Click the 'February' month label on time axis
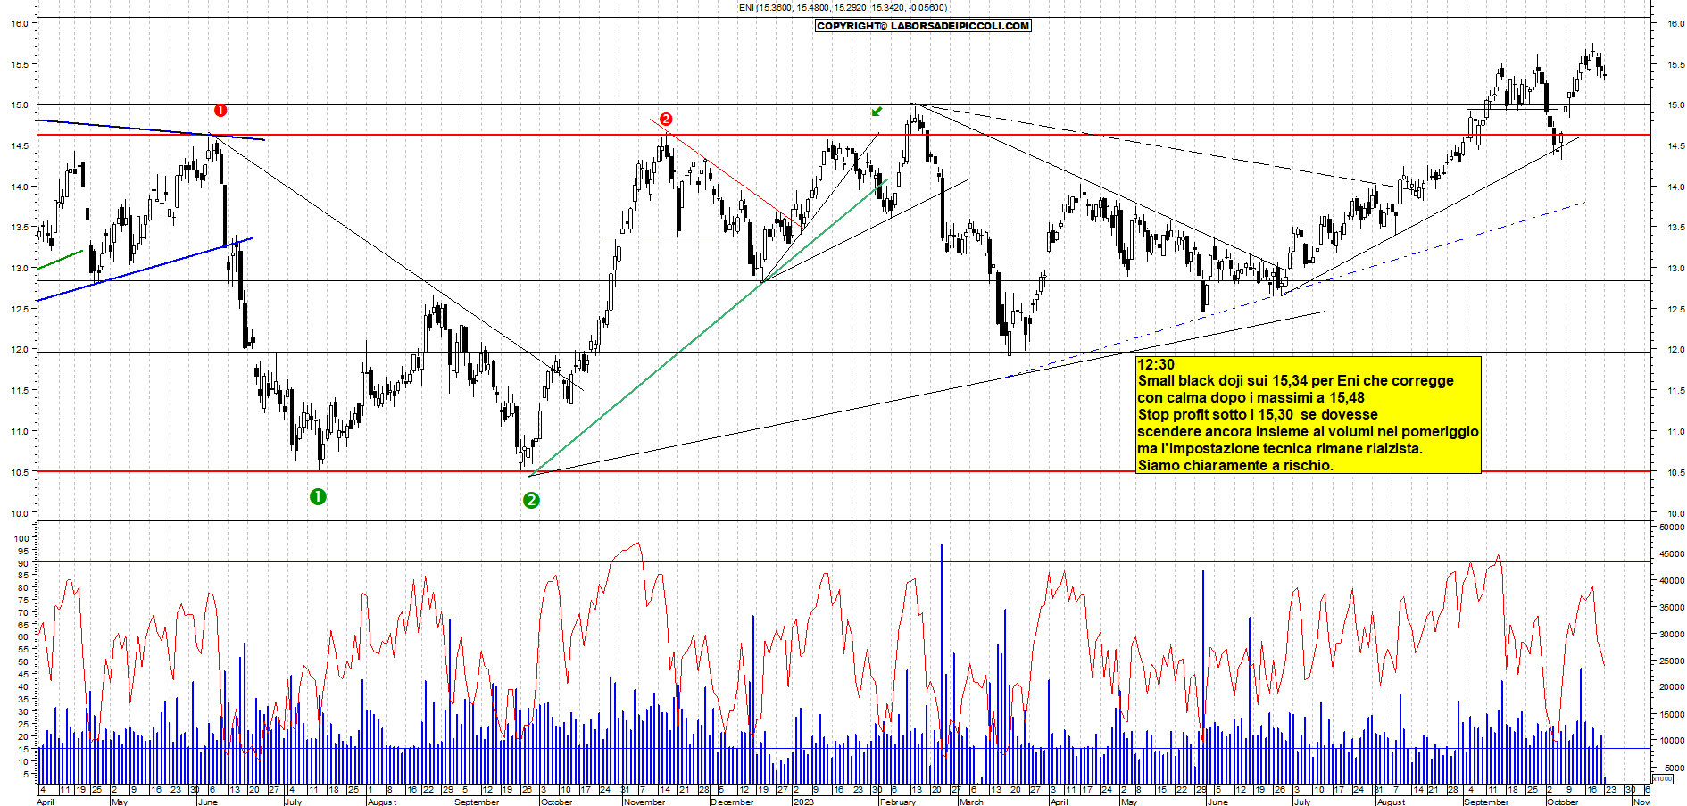 [x=898, y=802]
